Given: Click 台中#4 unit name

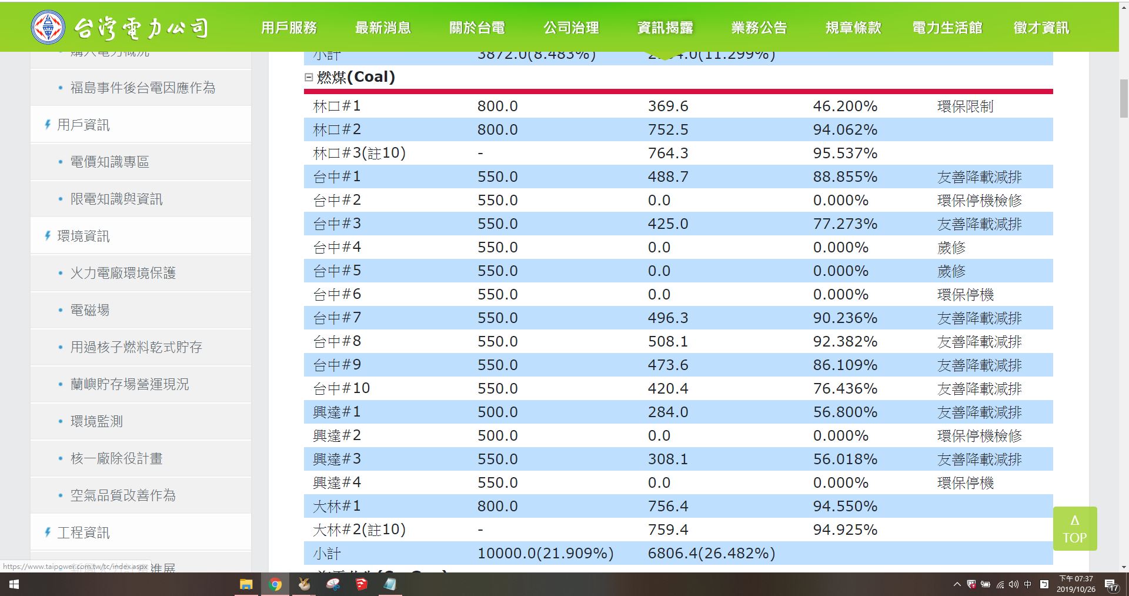Looking at the screenshot, I should (337, 247).
